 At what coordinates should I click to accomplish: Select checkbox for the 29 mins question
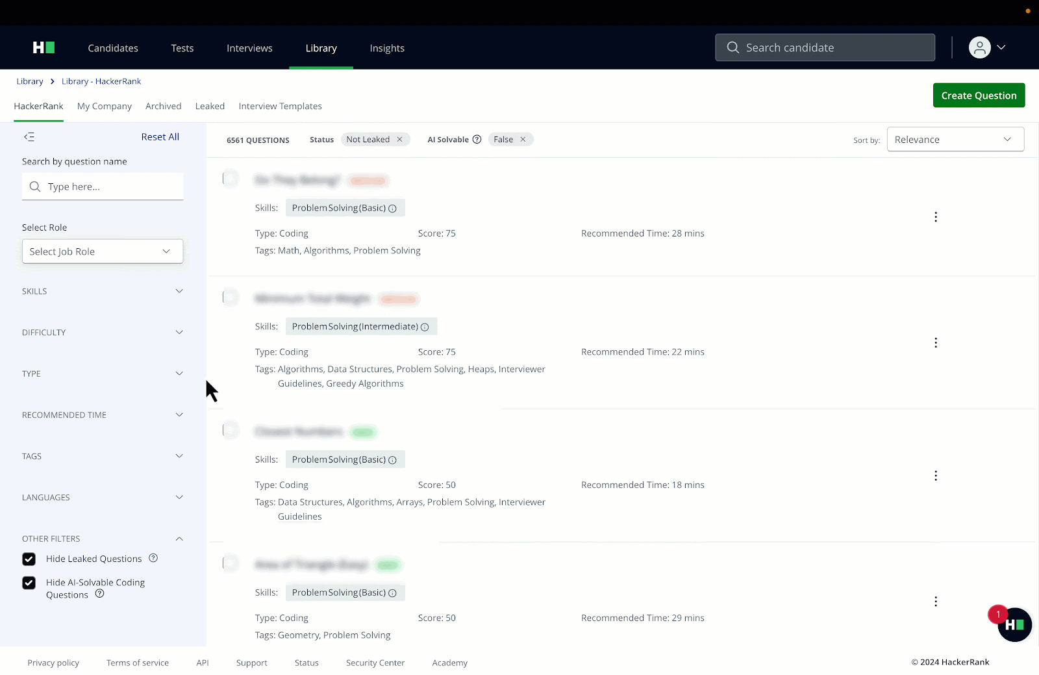click(x=230, y=563)
